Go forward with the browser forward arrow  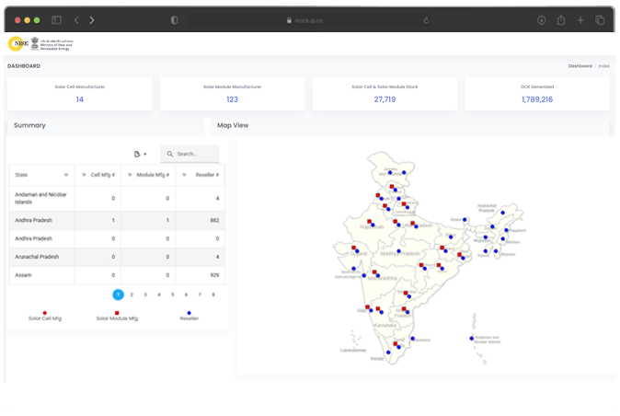coord(92,20)
